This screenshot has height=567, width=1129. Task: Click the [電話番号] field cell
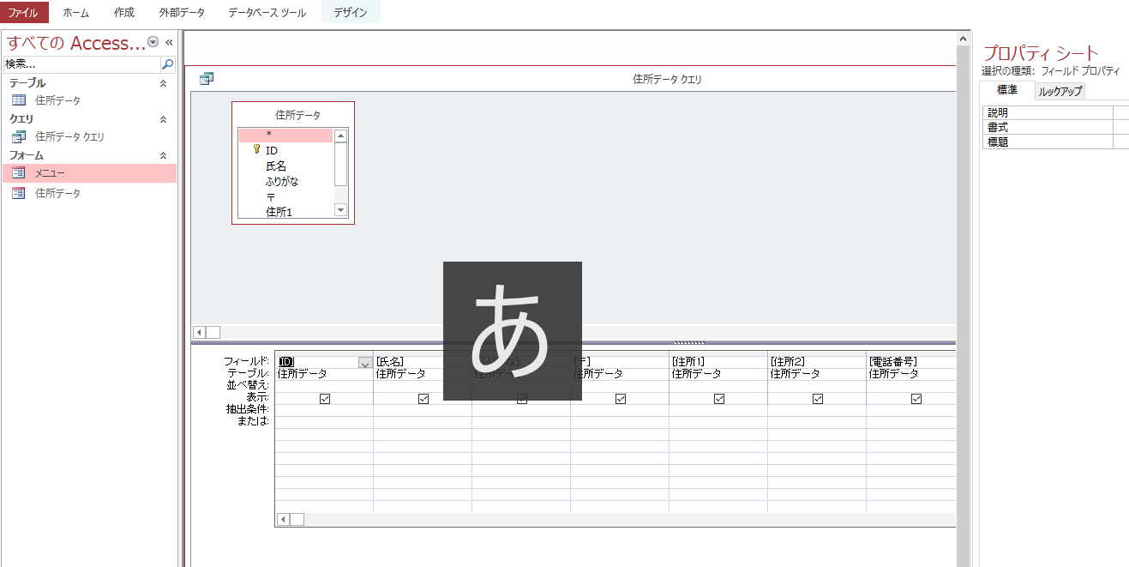911,361
